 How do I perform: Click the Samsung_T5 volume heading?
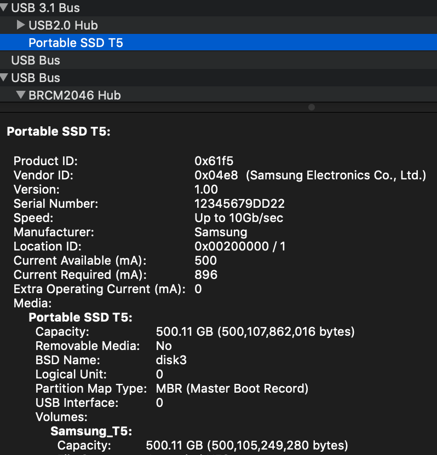click(x=91, y=431)
